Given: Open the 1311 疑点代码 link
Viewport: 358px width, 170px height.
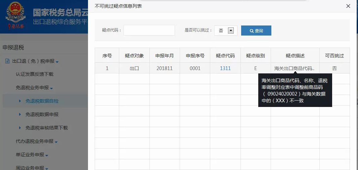Looking at the screenshot, I should 225,68.
